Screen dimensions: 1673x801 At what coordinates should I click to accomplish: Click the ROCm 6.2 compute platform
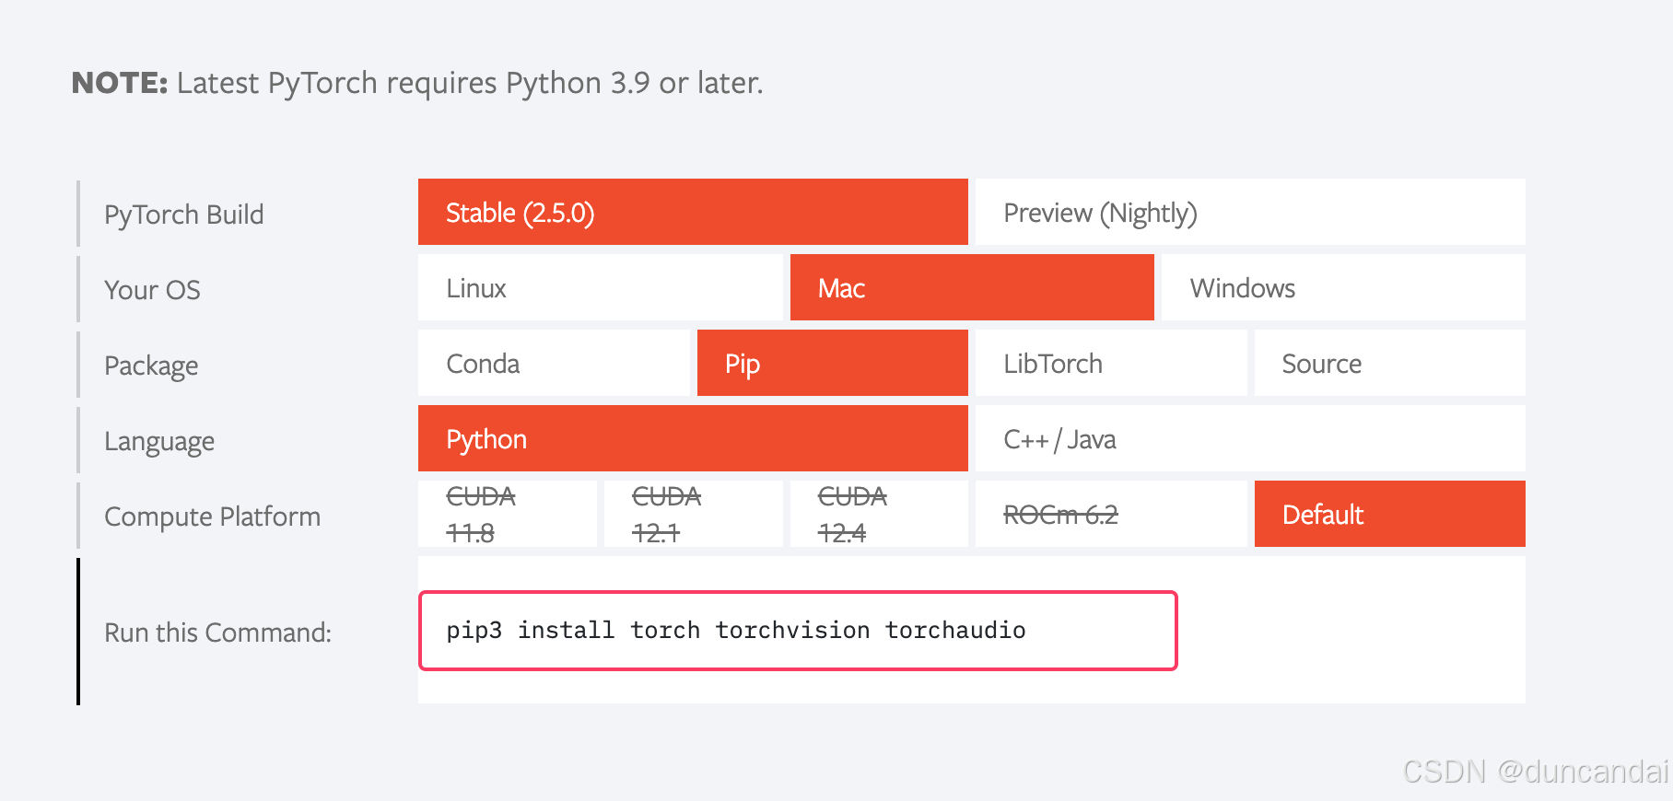coord(1111,514)
